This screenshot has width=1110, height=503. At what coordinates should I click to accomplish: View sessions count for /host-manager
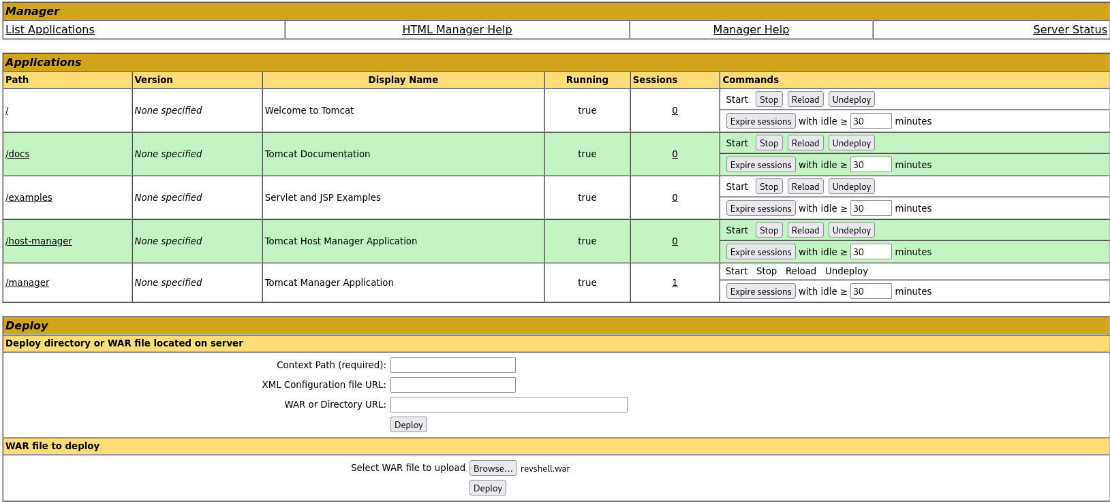coord(675,241)
